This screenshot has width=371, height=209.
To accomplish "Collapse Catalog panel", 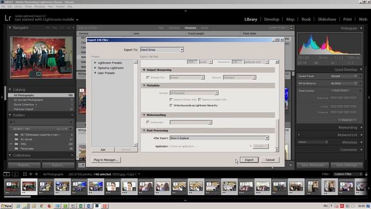I will point(10,89).
